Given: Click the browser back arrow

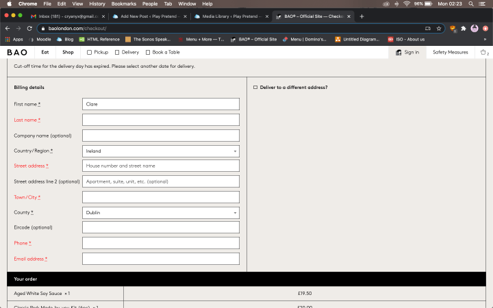Looking at the screenshot, I should pyautogui.click(x=8, y=29).
